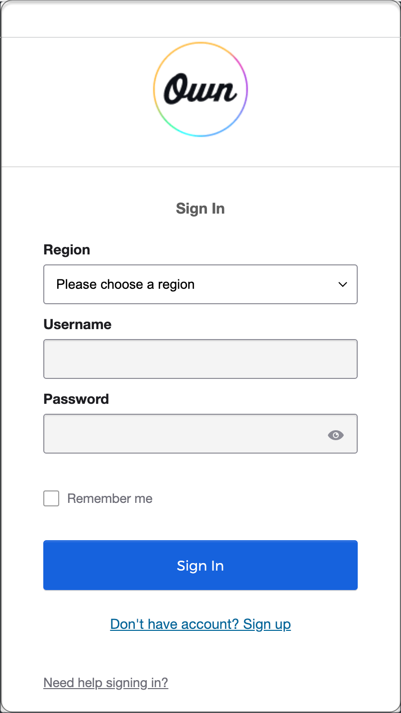The width and height of the screenshot is (401, 713).
Task: Click the 'Please choose a region' placeholder text
Action: tap(125, 284)
